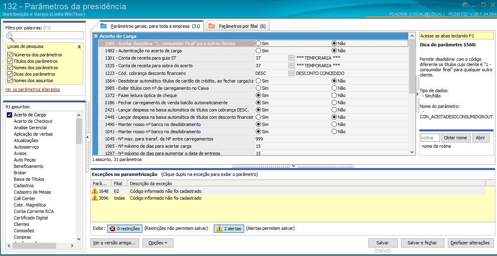
Task: Click the Abrir button
Action: tap(480, 138)
